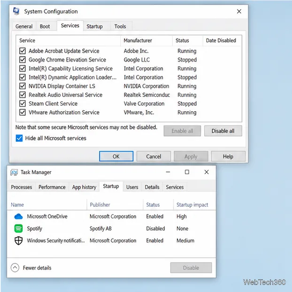Image resolution: width=292 pixels, height=292 pixels.
Task: Select the Microsoft OneDrive startup row
Action: click(111, 216)
